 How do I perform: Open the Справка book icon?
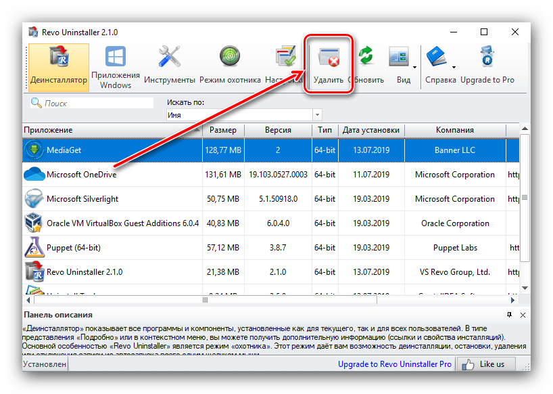(x=436, y=56)
